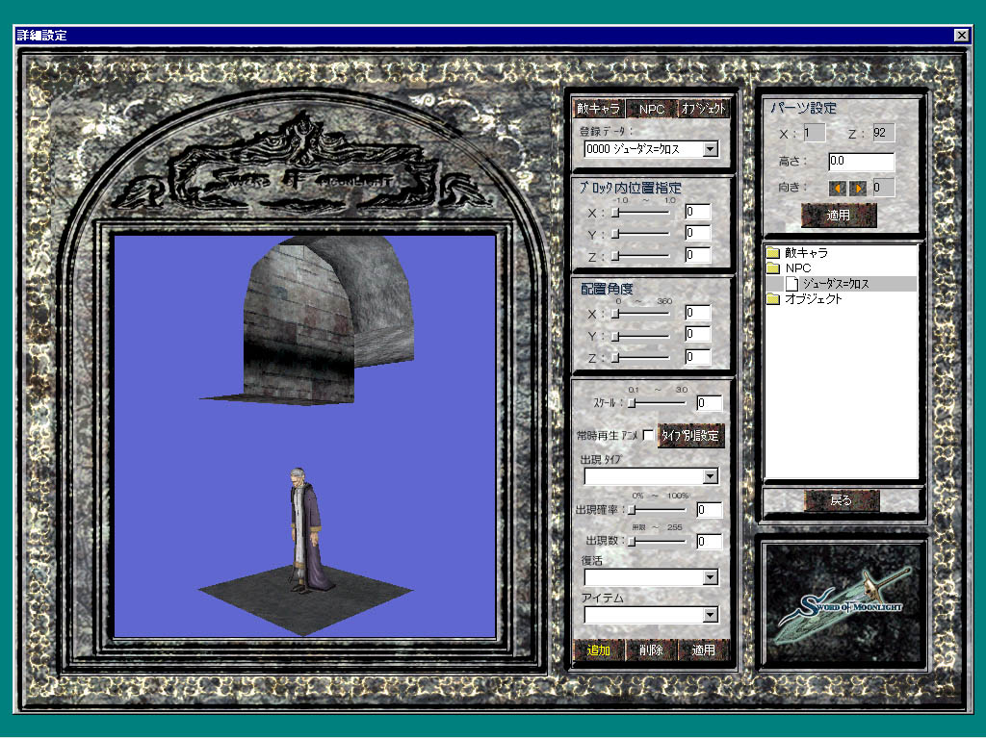Click the 配置角度 Y value field
Viewport: 986px width, 739px height.
tap(697, 334)
